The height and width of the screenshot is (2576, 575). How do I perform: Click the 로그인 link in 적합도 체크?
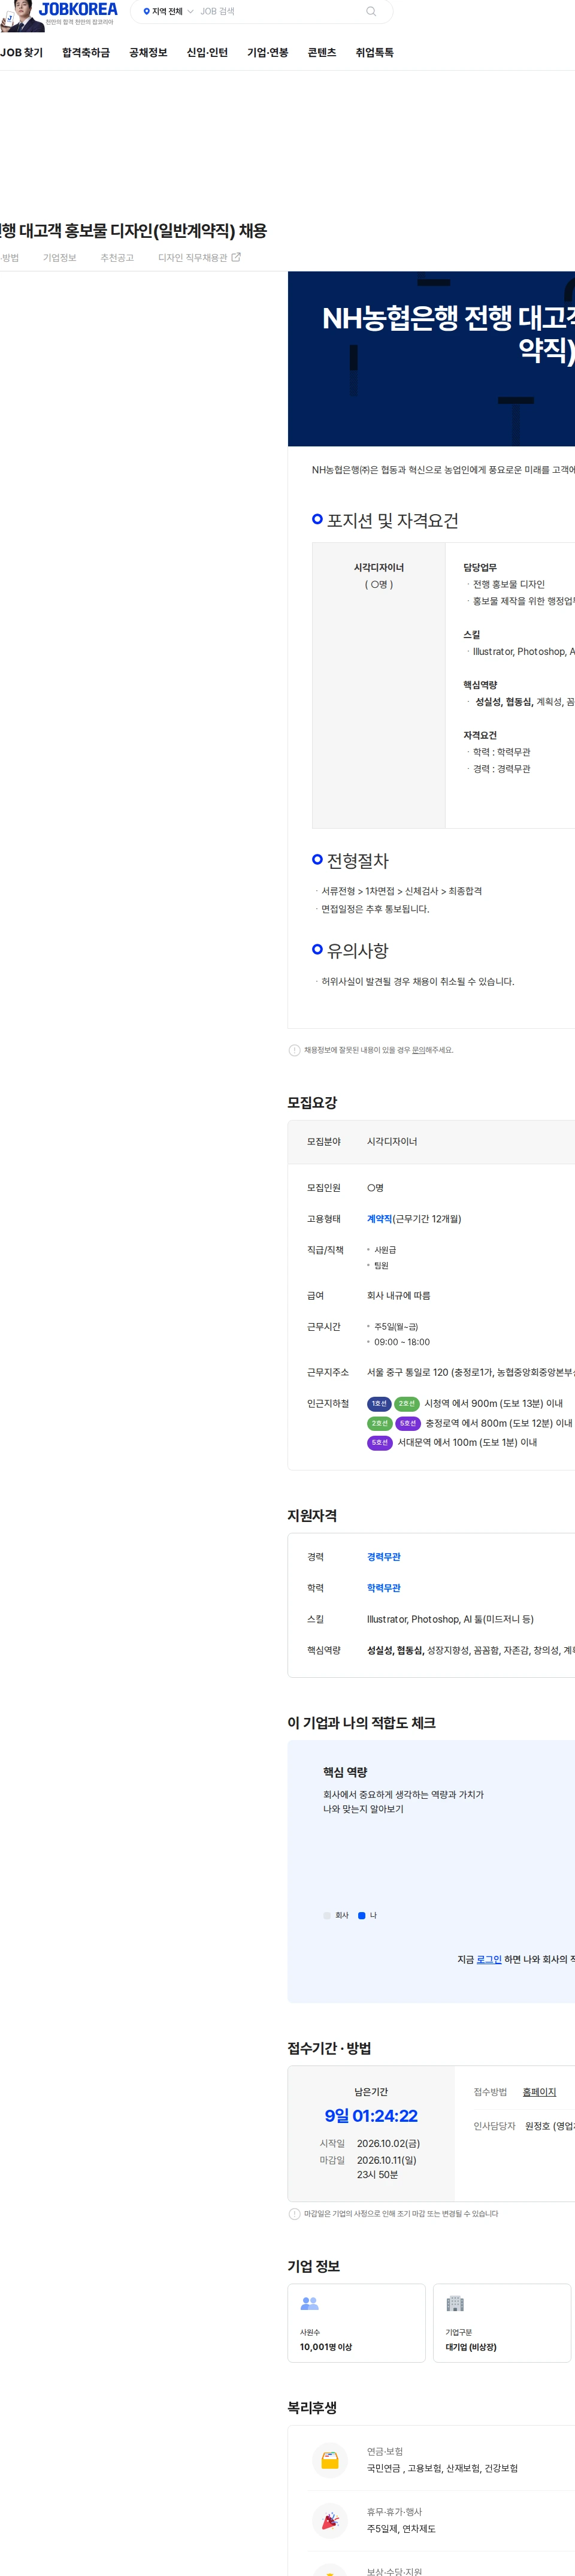point(489,1959)
